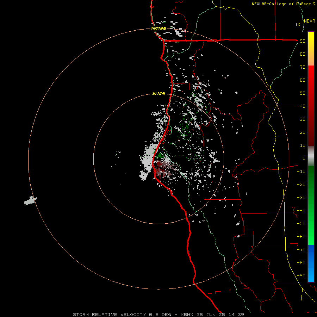The width and height of the screenshot is (317, 317).
Task: Click the 30 value on the velocity scale
Action: [303, 119]
